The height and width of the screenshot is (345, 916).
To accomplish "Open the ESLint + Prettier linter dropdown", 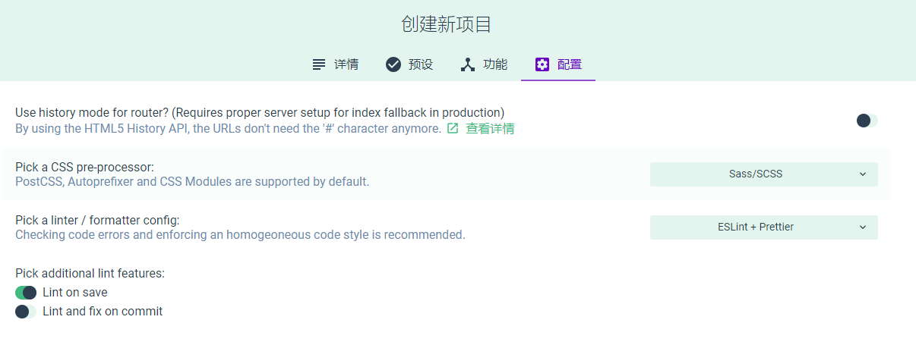I will [x=764, y=227].
